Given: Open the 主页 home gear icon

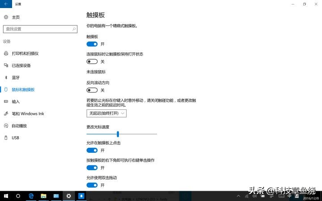Looking at the screenshot, I should [6, 17].
